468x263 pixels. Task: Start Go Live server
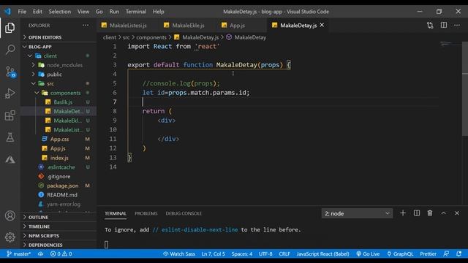[368, 254]
